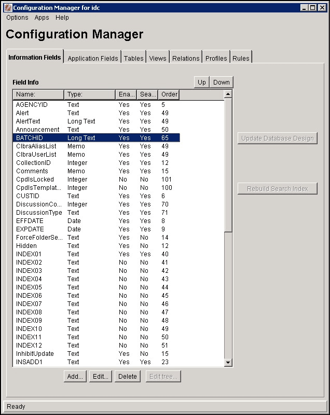Open the Apps menu
The height and width of the screenshot is (415, 330).
click(42, 18)
